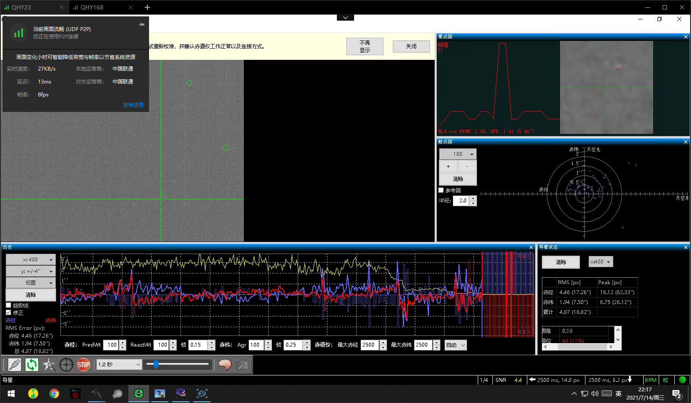Viewport: 691px width, 403px height.
Task: Open the galaxy framing app on the taskbar
Action: click(x=202, y=394)
